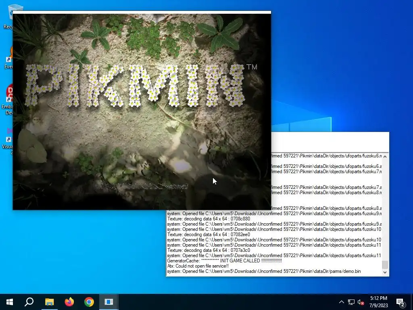Click the "Texture: decoding data 64 x 64 : 0707a3c0" line
The width and height of the screenshot is (413, 310).
point(209,250)
